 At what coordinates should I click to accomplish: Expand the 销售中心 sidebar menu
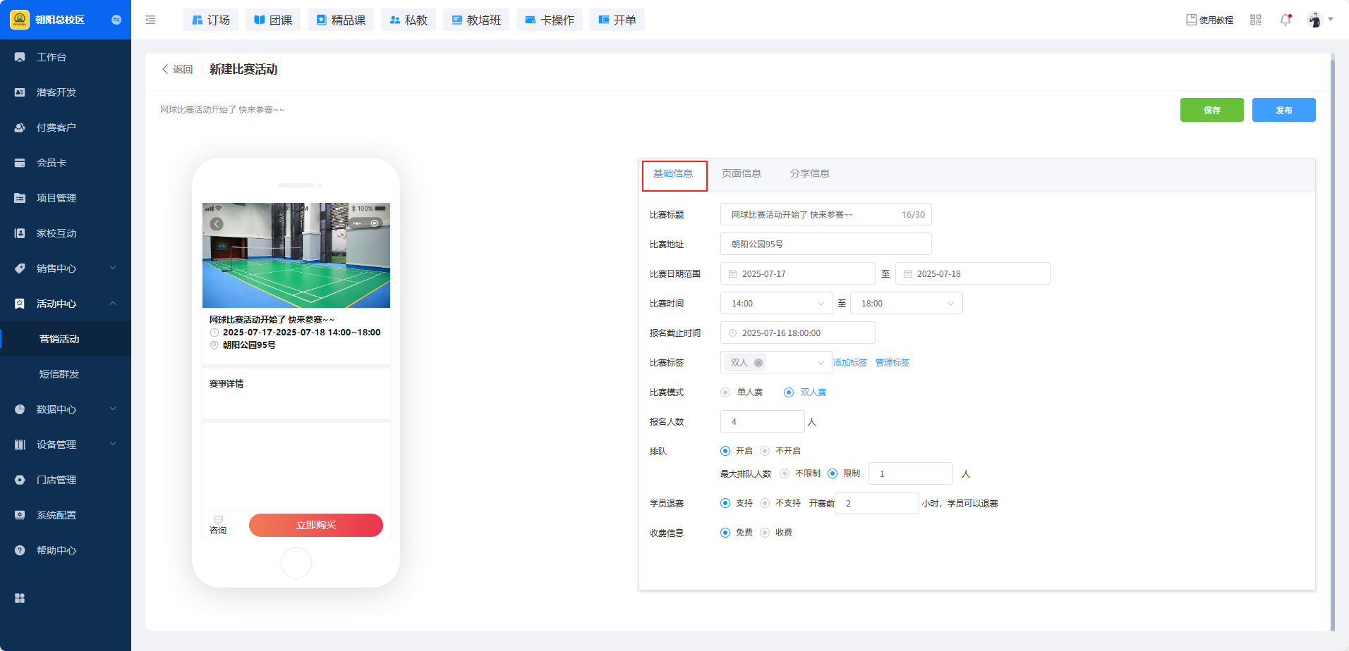tap(65, 268)
